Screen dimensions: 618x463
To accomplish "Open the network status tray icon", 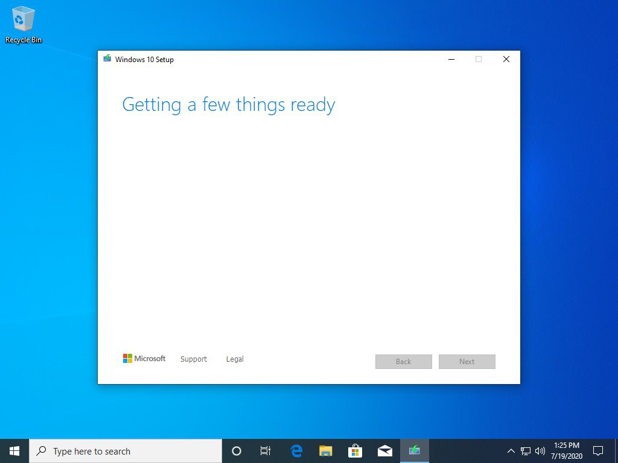I will (x=526, y=451).
